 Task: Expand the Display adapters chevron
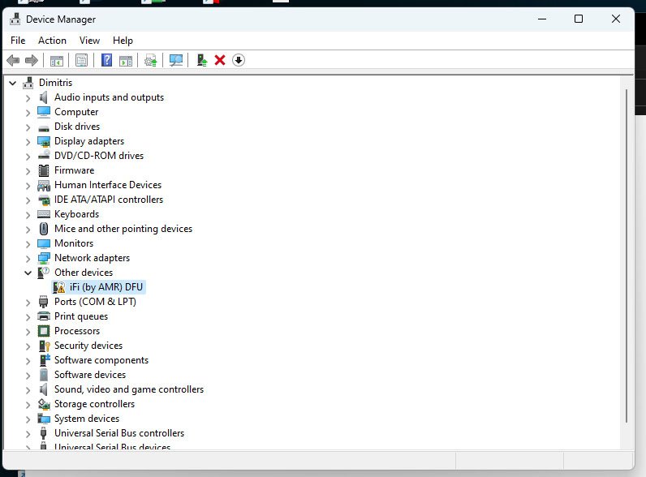[x=28, y=142]
